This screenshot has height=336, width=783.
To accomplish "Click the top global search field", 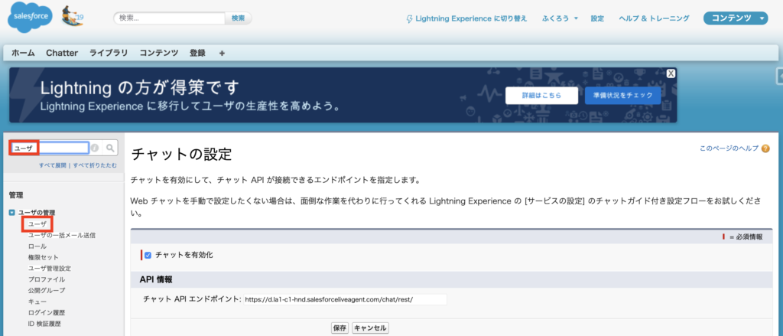I will (x=170, y=18).
